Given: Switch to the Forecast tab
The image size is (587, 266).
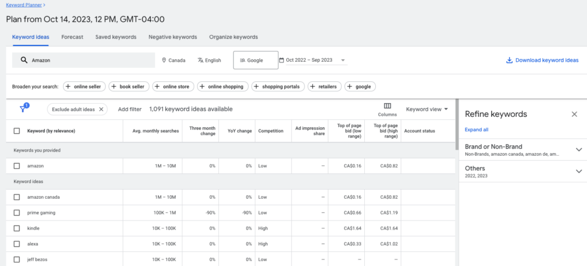Looking at the screenshot, I should 72,37.
